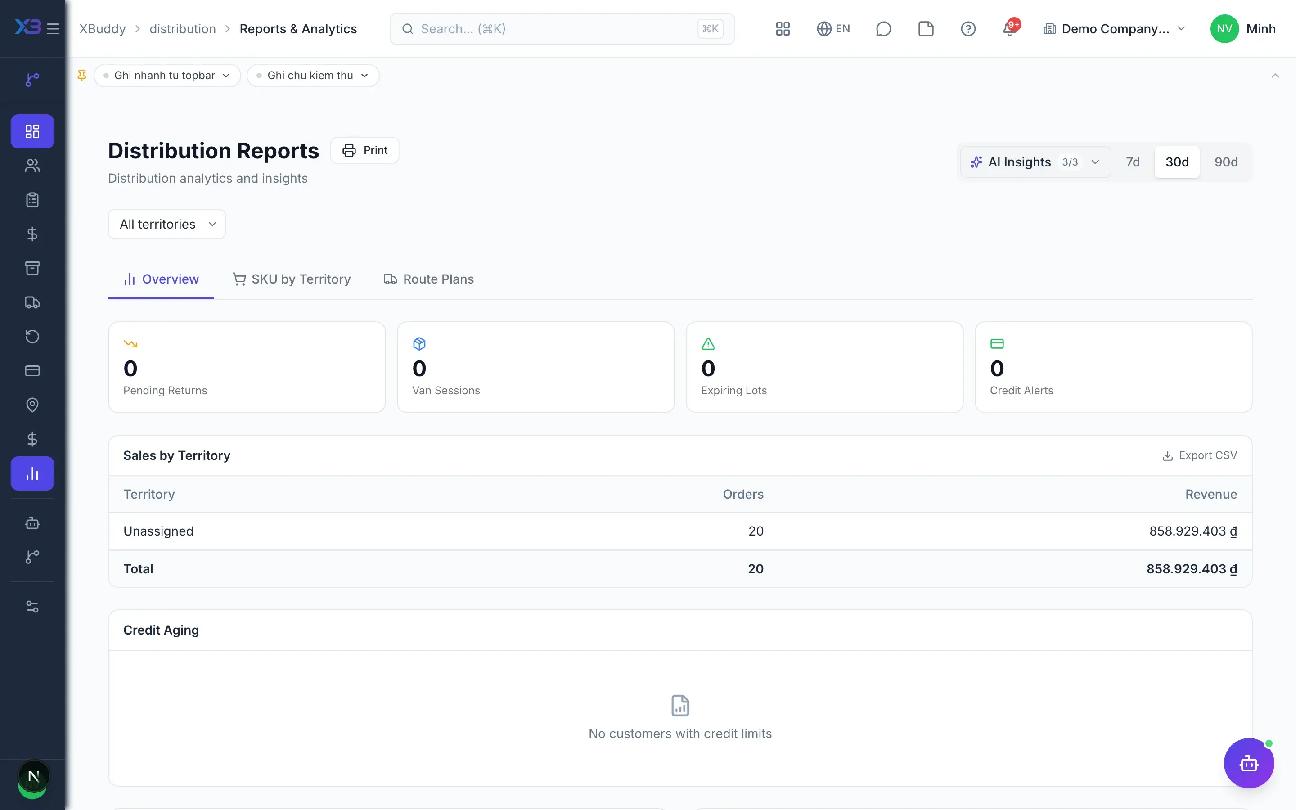Expand the All territories dropdown
The height and width of the screenshot is (810, 1296).
(166, 224)
